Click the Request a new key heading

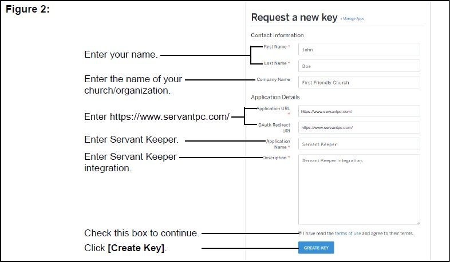tap(294, 18)
